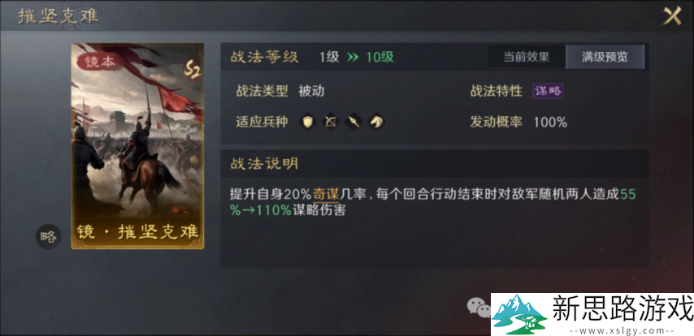Open the underlined 奇谋 keyword link
694x336 pixels.
(x=326, y=194)
